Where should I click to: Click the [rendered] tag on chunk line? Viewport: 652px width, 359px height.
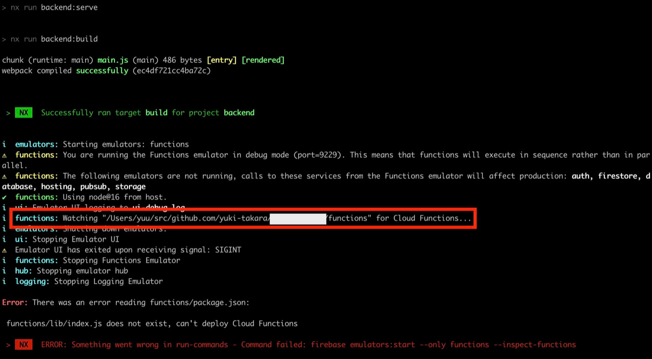point(263,60)
